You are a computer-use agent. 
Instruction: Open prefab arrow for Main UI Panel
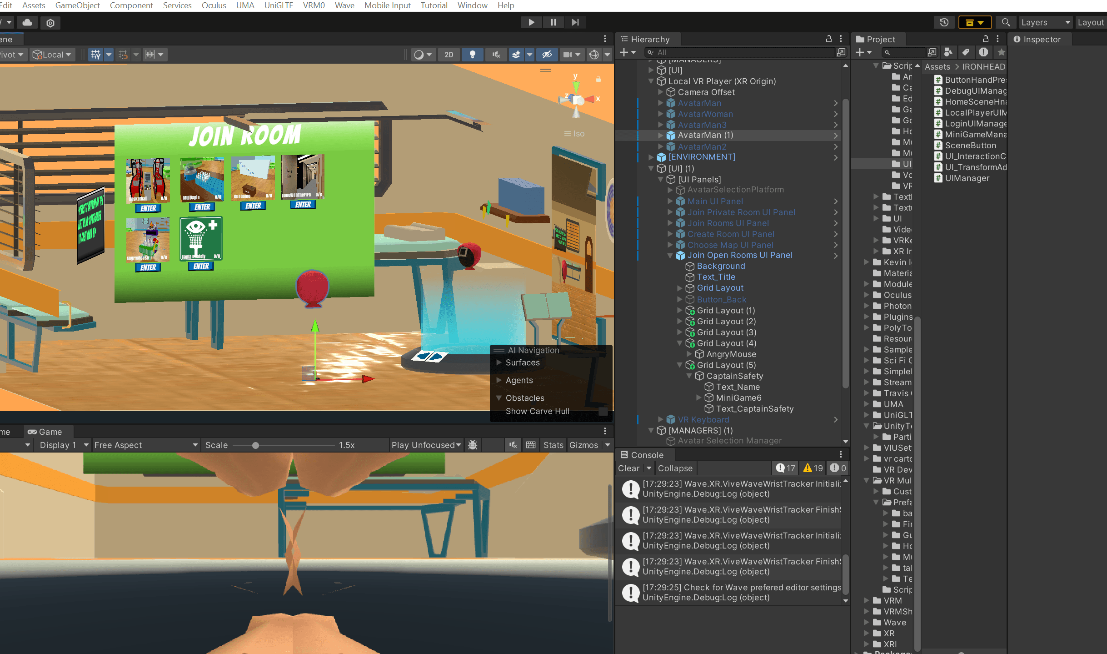click(x=835, y=201)
